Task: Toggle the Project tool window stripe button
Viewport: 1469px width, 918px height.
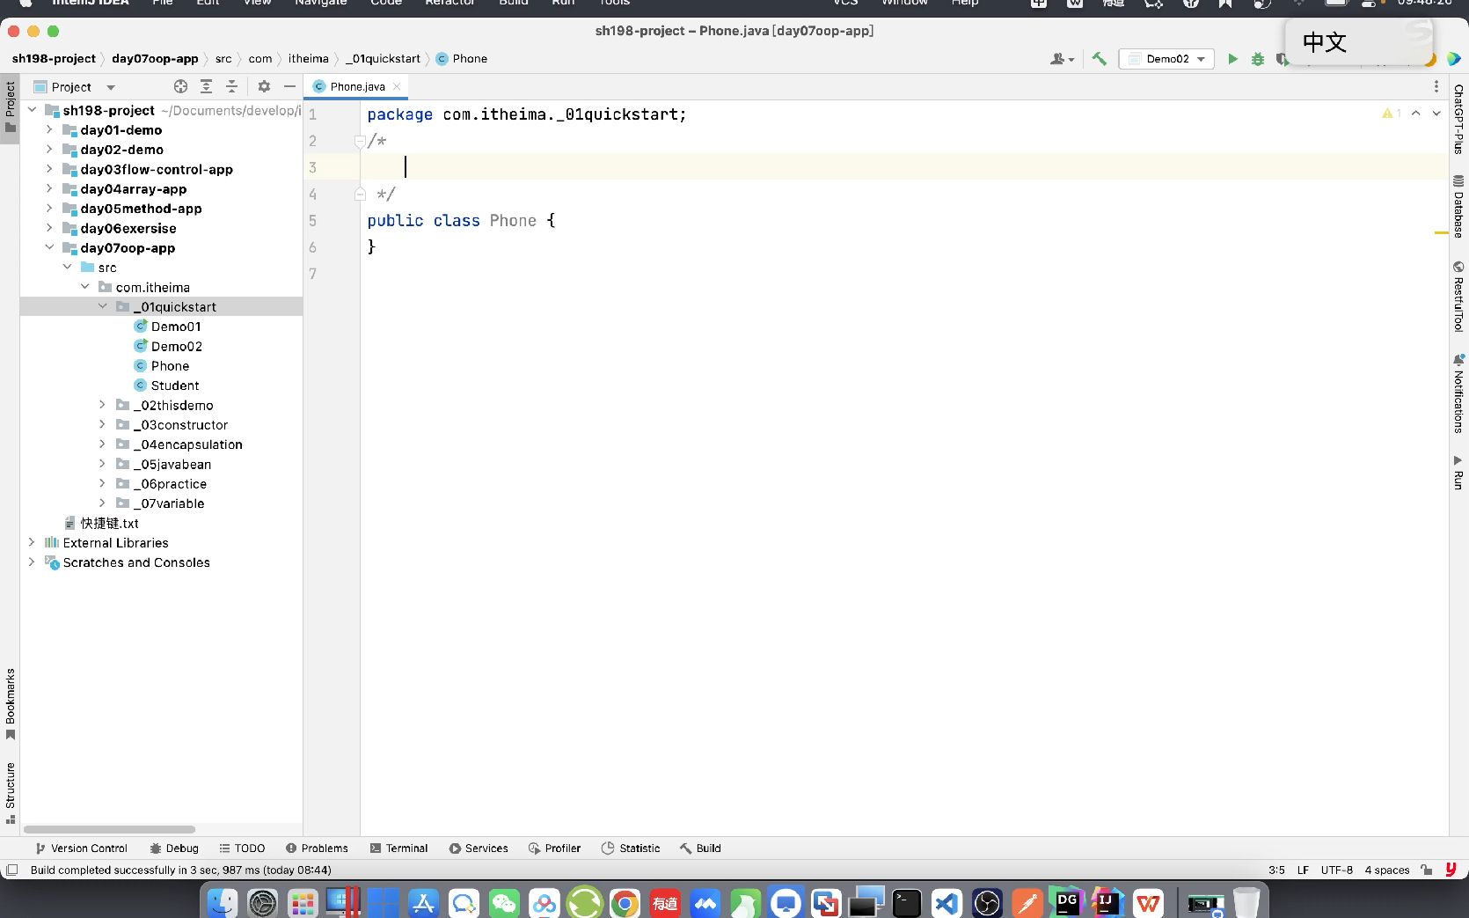Action: [x=10, y=106]
